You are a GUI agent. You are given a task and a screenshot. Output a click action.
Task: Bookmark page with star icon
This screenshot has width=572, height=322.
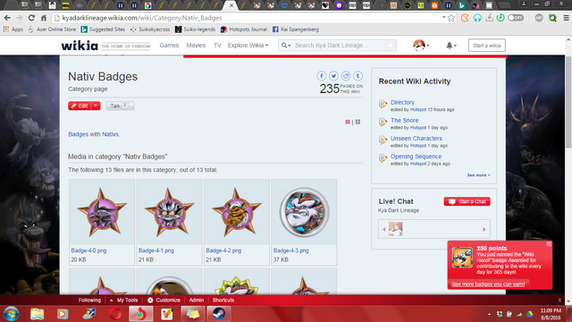point(451,18)
